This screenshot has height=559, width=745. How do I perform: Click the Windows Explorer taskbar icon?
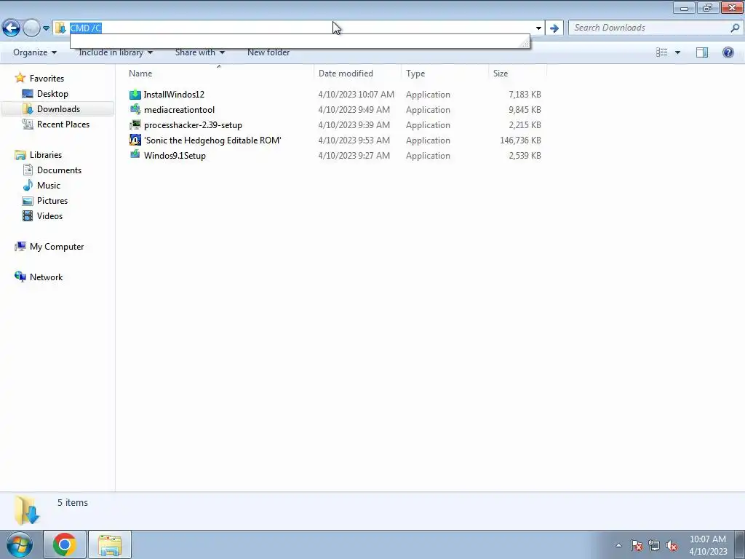click(110, 544)
